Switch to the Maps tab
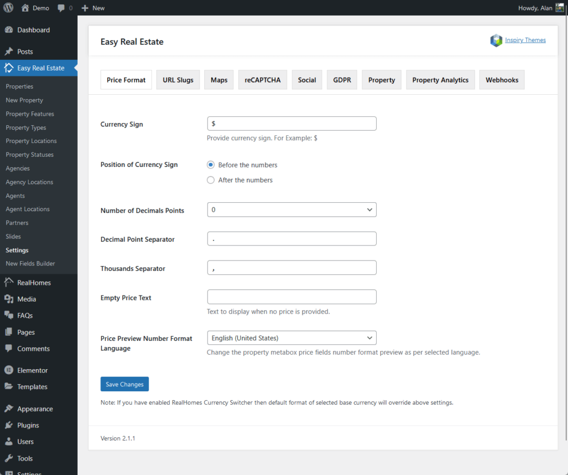568x475 pixels. (x=219, y=79)
